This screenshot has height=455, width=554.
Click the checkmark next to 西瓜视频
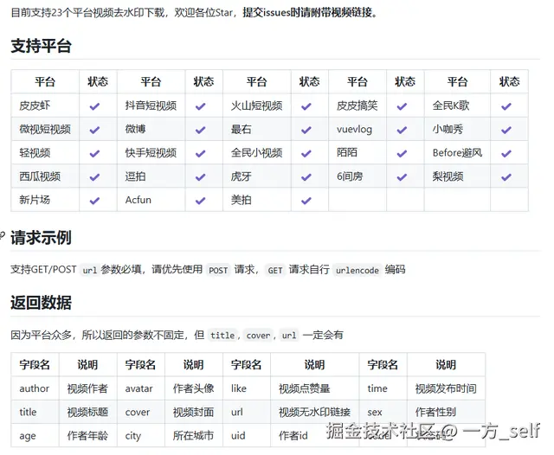(x=94, y=176)
